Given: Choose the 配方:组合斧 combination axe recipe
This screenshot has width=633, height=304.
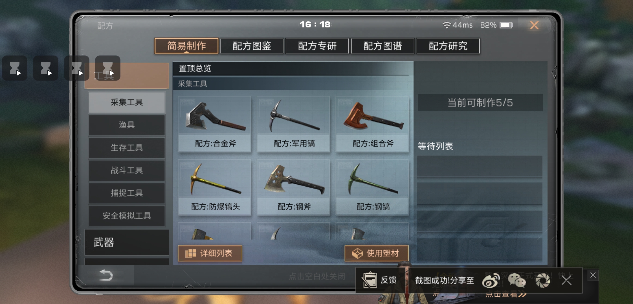Looking at the screenshot, I should 372,124.
